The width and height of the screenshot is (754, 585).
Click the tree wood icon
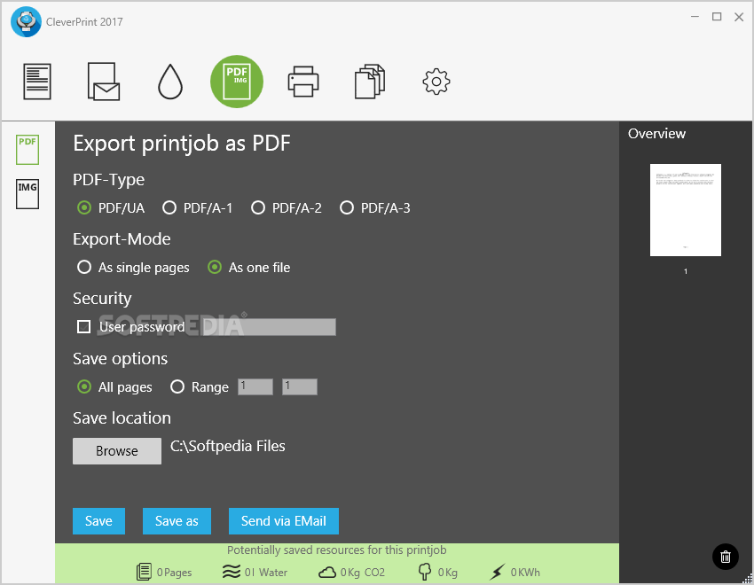[425, 572]
